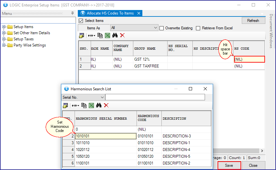Screen dimensions: 276x170
Task: Click column width arrows icon in search list toolbar
Action: point(75,105)
